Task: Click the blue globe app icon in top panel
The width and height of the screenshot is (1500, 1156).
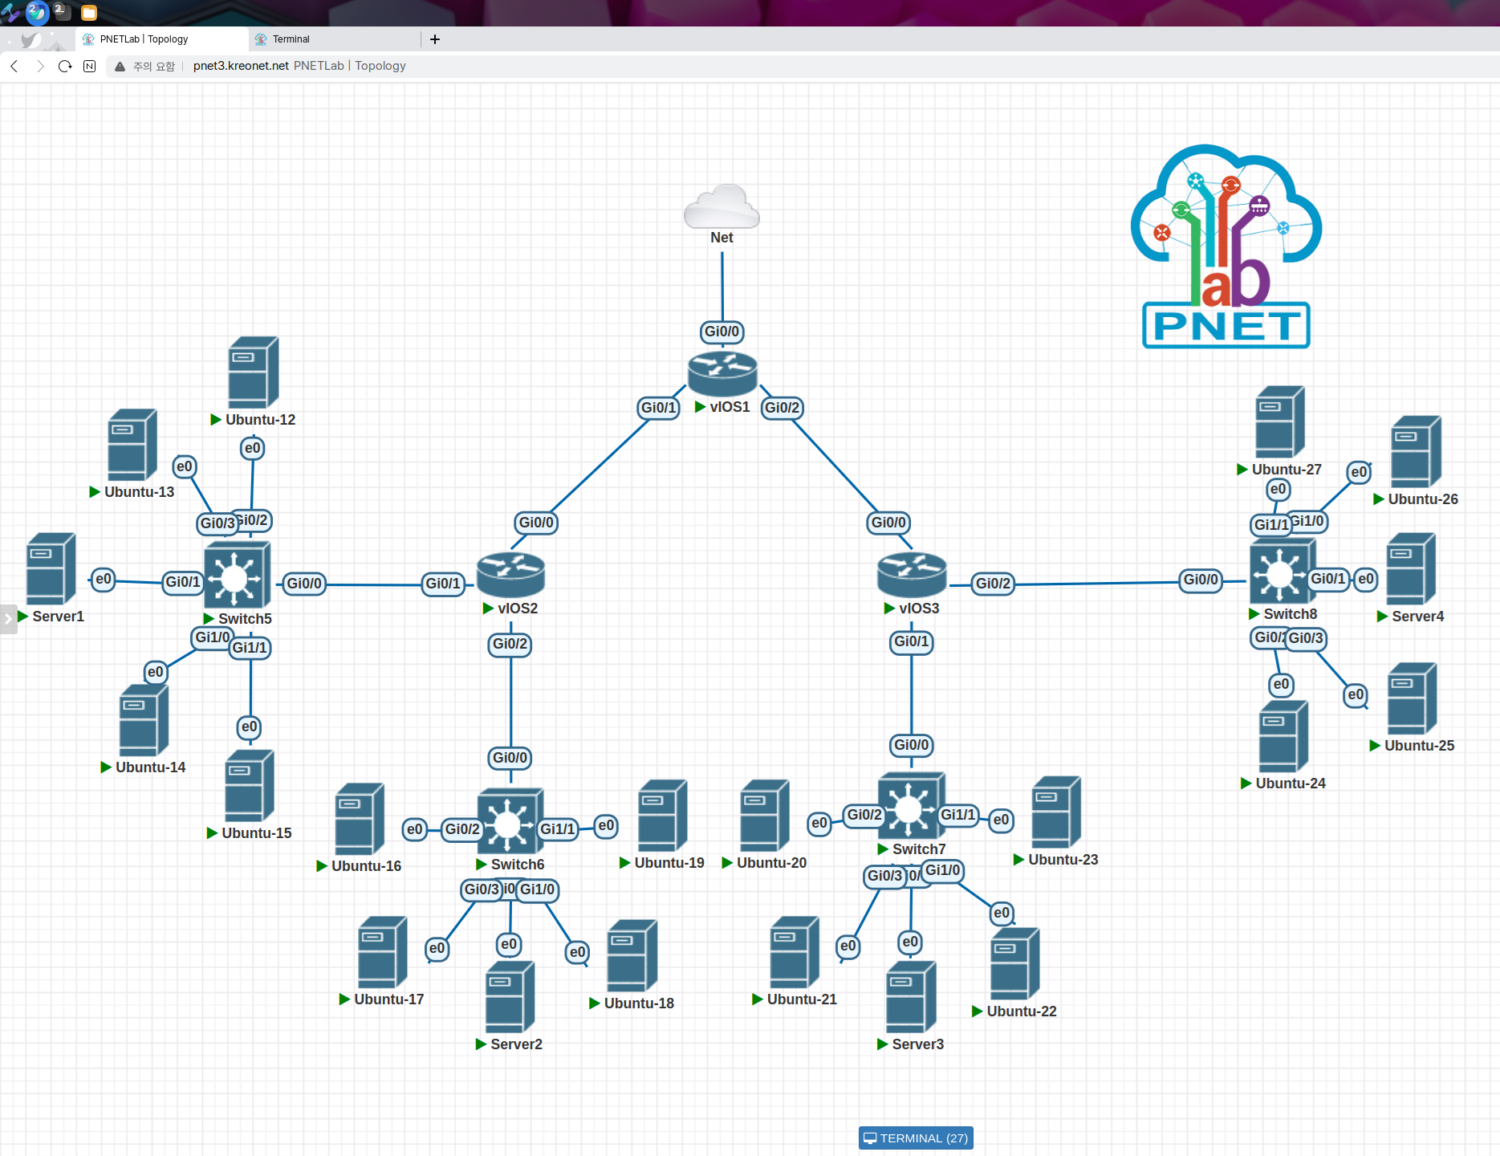Action: (x=37, y=13)
